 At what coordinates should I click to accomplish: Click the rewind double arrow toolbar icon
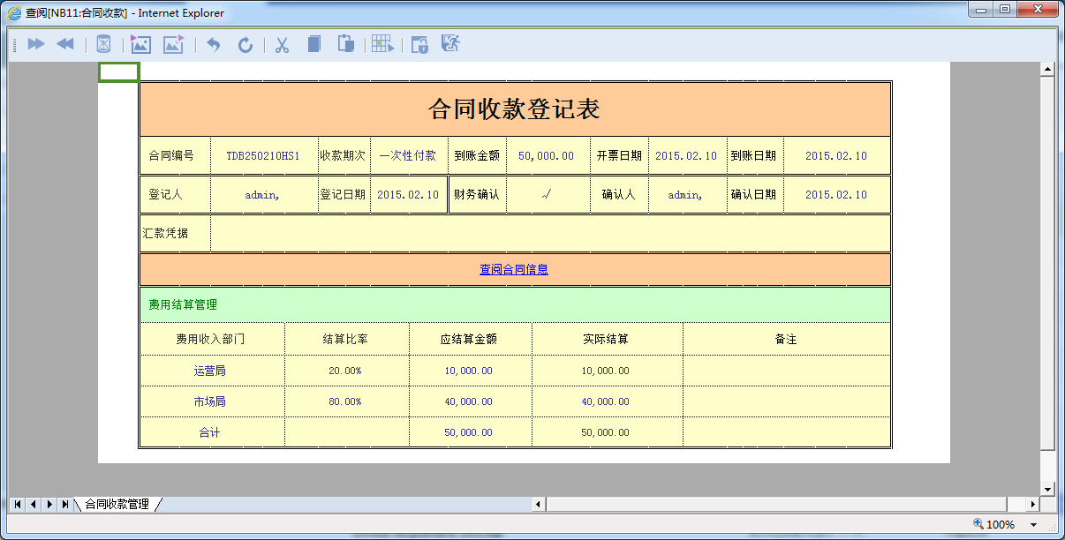65,44
